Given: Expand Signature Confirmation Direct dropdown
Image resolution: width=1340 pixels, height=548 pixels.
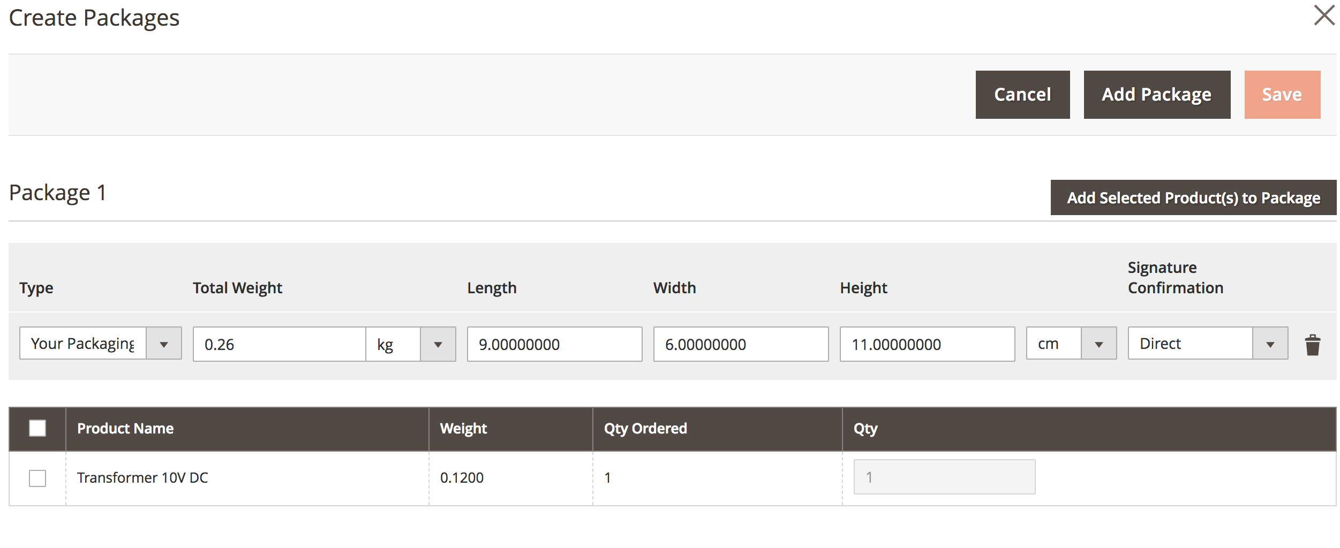Looking at the screenshot, I should pyautogui.click(x=1207, y=344).
